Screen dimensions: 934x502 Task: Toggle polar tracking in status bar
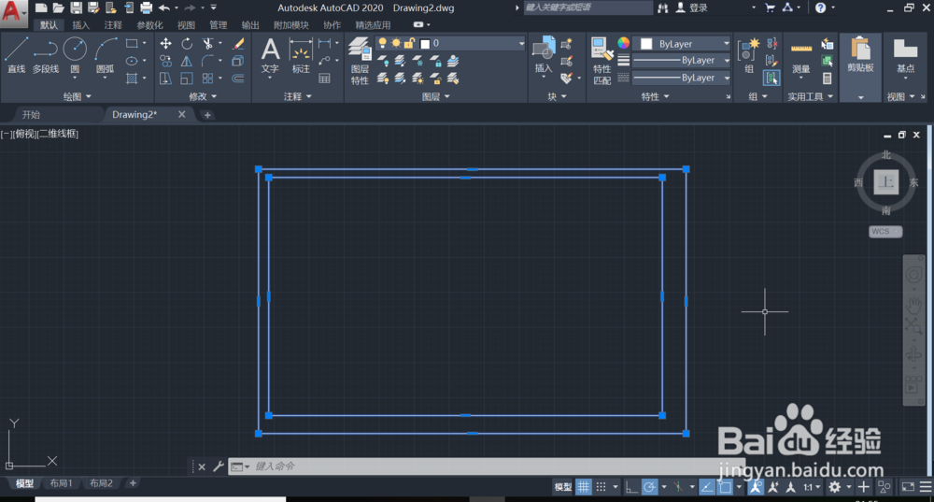click(649, 487)
